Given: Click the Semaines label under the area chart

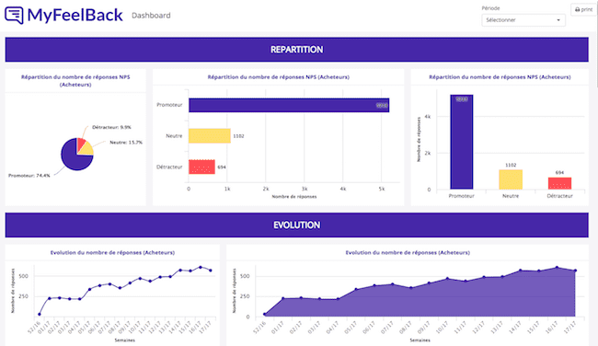Looking at the screenshot, I should point(420,340).
